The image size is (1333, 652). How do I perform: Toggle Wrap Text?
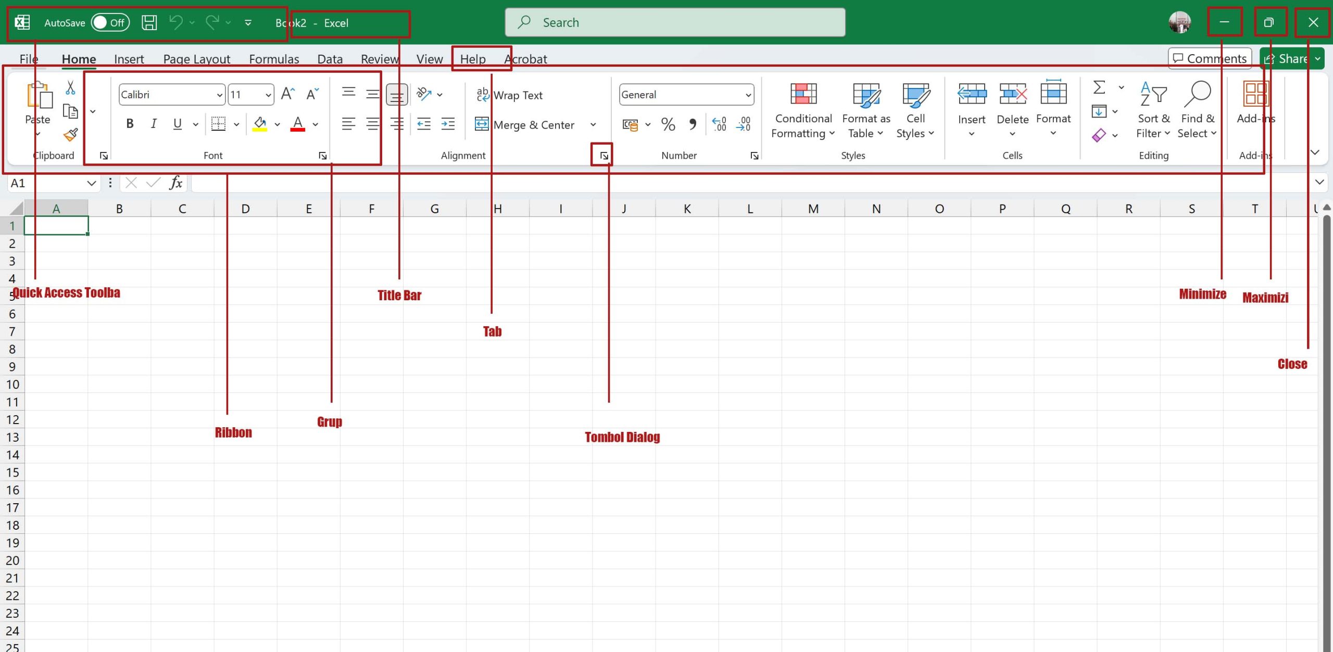pos(509,95)
